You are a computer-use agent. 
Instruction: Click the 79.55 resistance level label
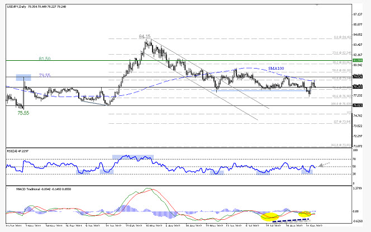45,75
